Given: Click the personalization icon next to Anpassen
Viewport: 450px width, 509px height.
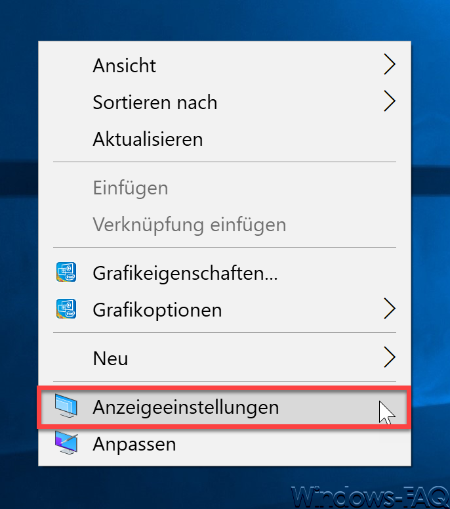Looking at the screenshot, I should 66,443.
